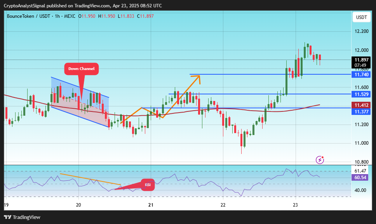Click the low value L11.833
The image size is (376, 224).
(126, 16)
